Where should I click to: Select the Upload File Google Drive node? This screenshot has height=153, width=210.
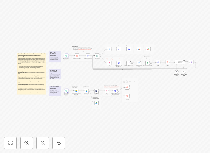(139, 49)
